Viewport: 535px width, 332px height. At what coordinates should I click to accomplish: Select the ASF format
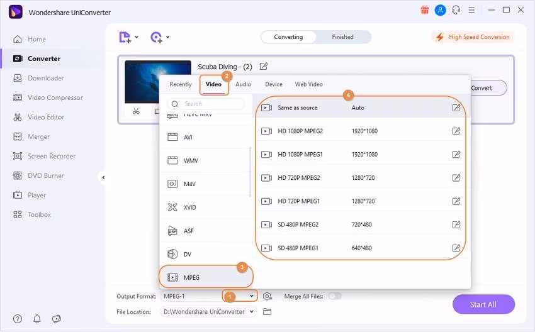pyautogui.click(x=206, y=231)
